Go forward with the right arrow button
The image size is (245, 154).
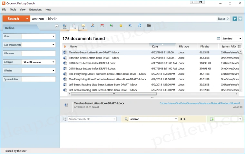point(240,19)
